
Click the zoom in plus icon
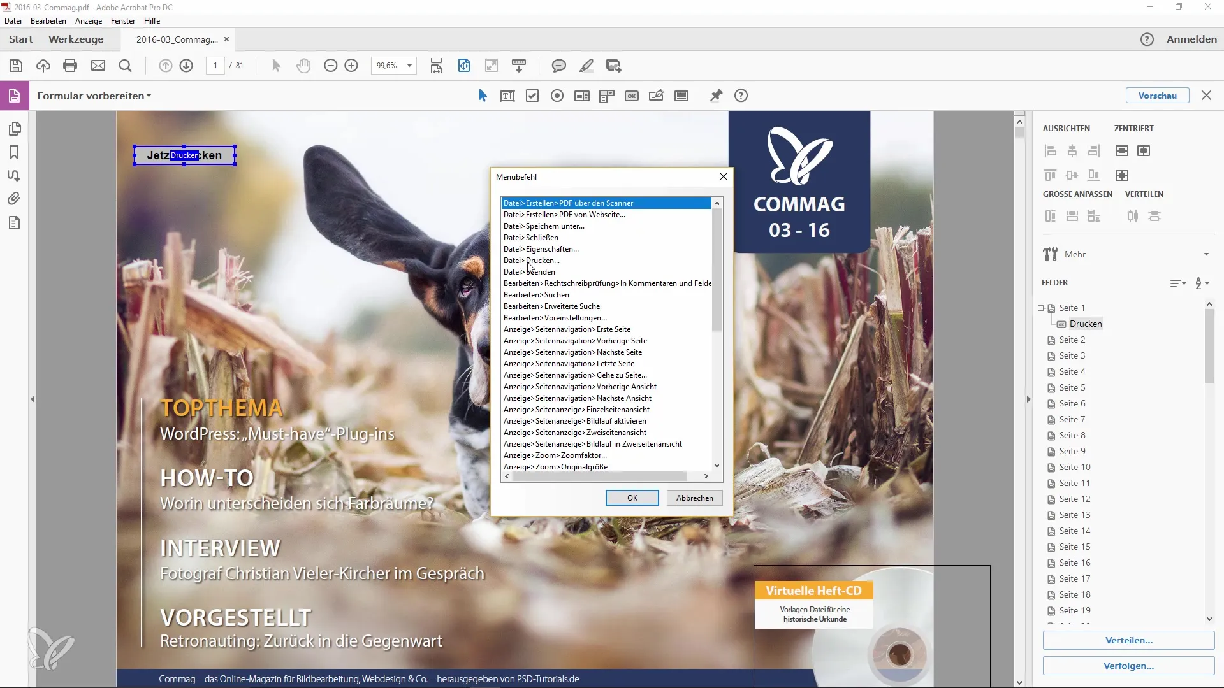pyautogui.click(x=351, y=66)
